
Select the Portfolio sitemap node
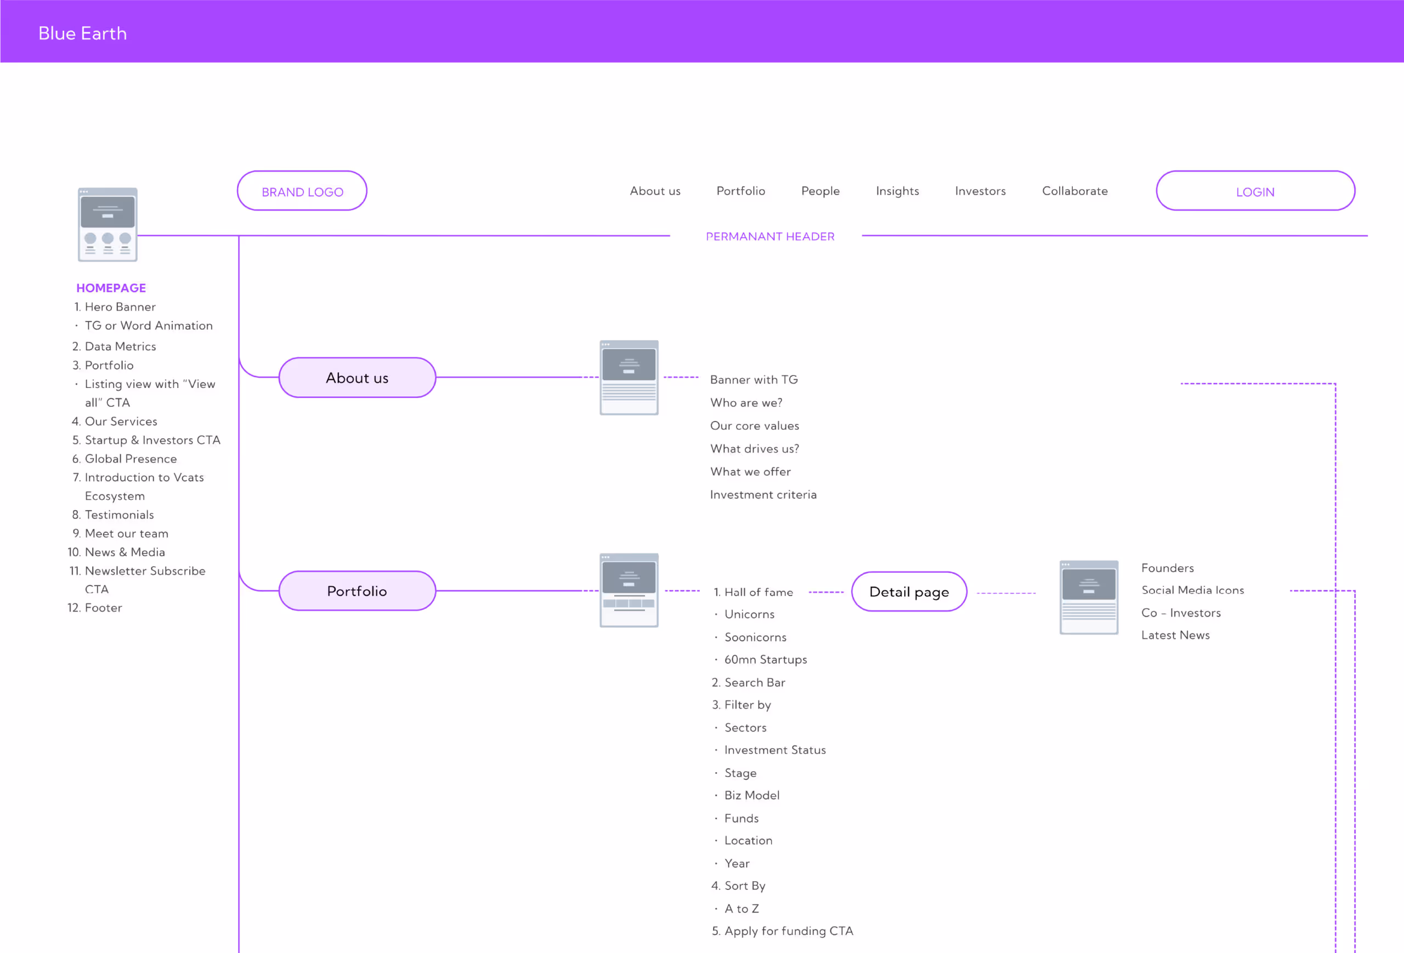click(x=357, y=591)
